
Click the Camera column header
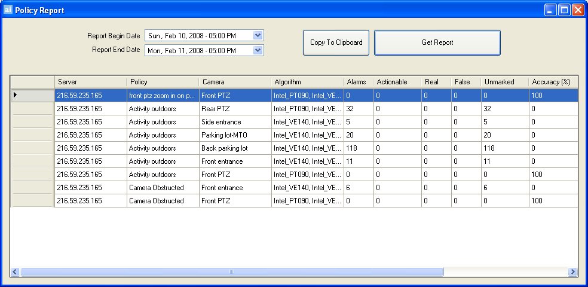[234, 82]
